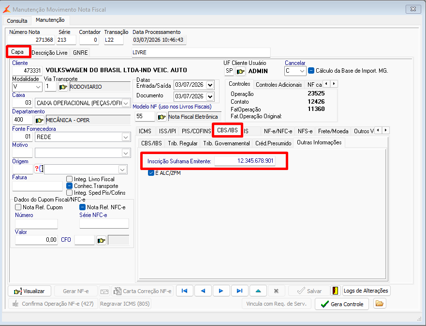Select the NF-e/NFC-e tab
This screenshot has width=426, height=326.
pos(278,131)
